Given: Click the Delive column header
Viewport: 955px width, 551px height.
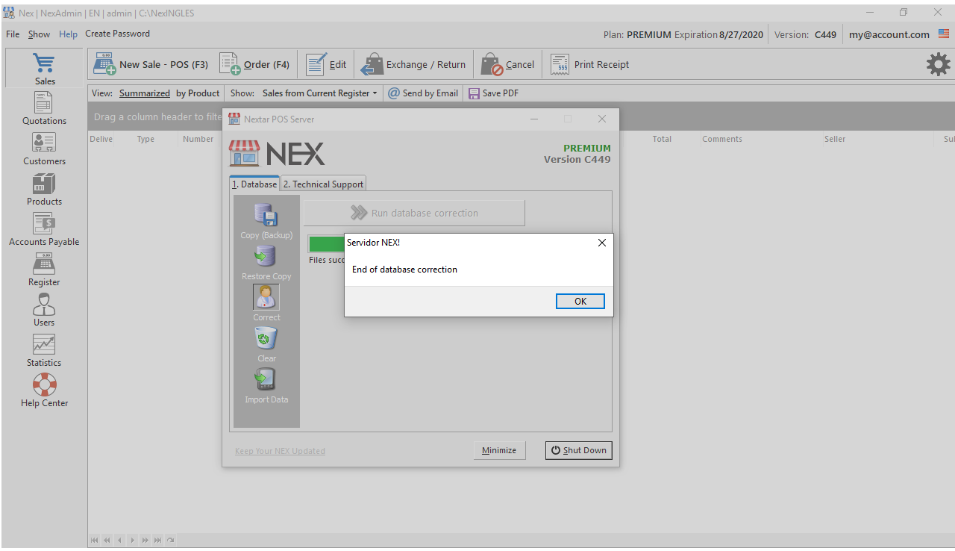Looking at the screenshot, I should 101,139.
